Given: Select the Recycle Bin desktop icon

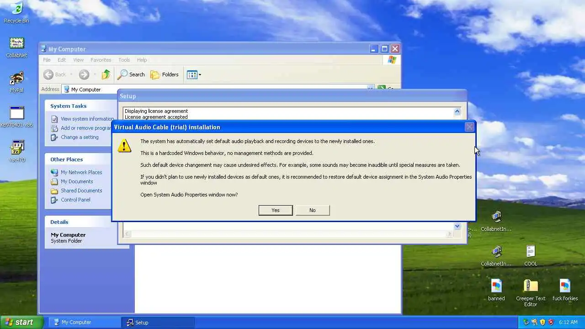Looking at the screenshot, I should pyautogui.click(x=16, y=12).
